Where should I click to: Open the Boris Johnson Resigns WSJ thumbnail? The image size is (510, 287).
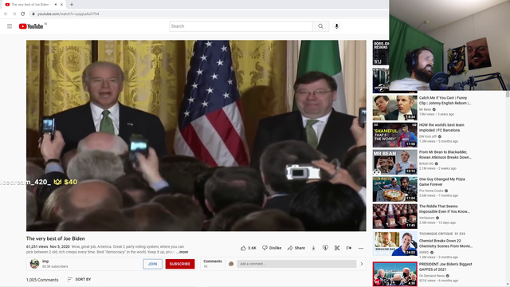pos(381,53)
